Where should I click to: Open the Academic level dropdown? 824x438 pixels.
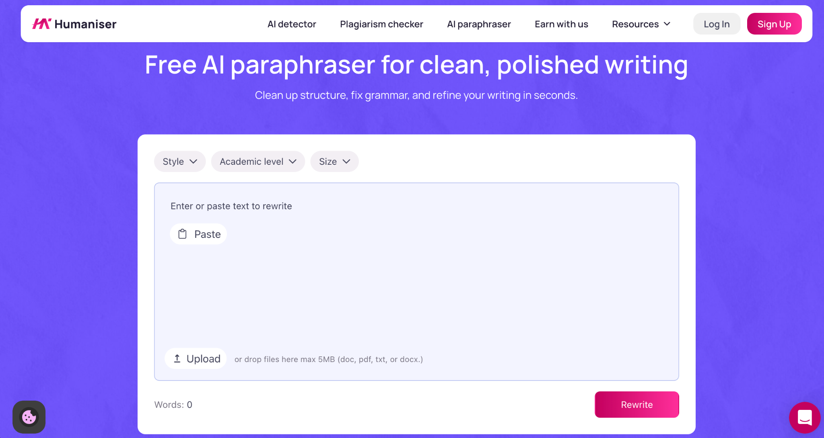click(258, 162)
